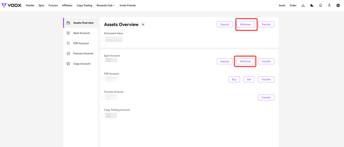This screenshot has width=344, height=147.
Task: Go to Affiliates page
Action: tap(67, 5)
